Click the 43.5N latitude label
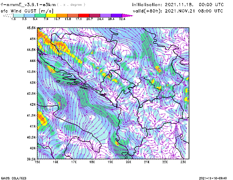The image size is (233, 180). (x=31, y=72)
